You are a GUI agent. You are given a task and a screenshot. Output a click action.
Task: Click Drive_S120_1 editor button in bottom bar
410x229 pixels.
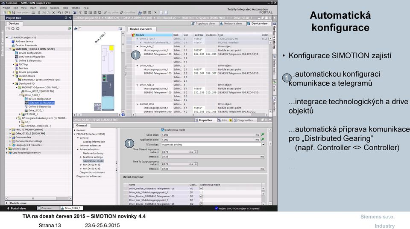tap(71, 208)
